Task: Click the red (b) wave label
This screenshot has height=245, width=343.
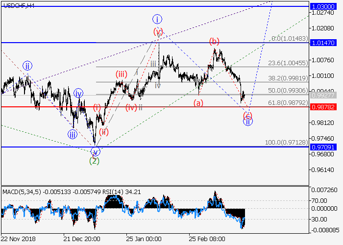Action: (214, 41)
